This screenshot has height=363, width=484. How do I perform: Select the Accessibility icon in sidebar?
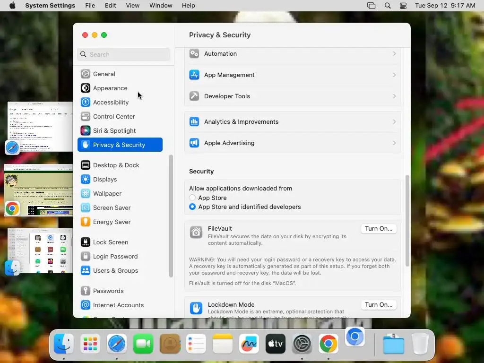click(x=86, y=102)
